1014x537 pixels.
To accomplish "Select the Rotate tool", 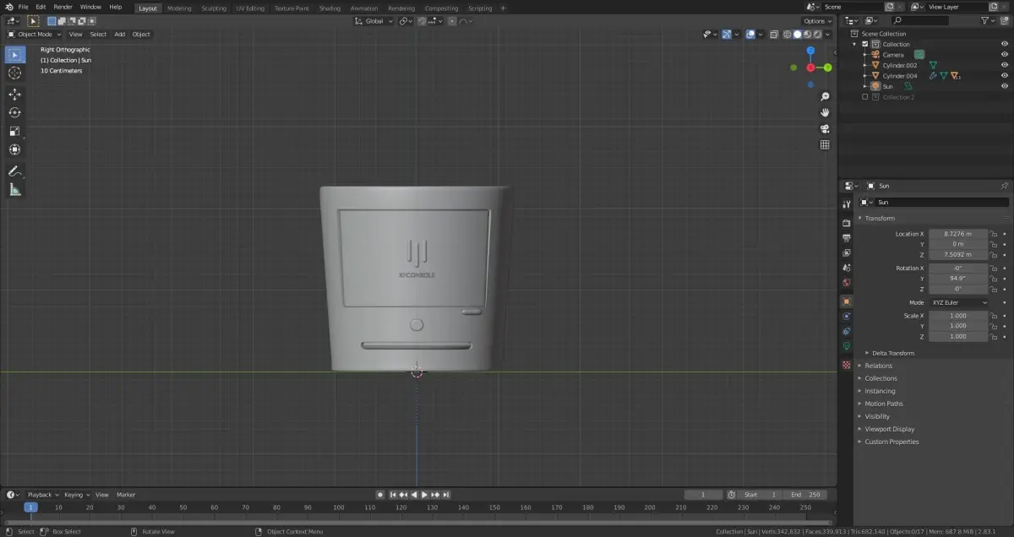I will [x=14, y=113].
